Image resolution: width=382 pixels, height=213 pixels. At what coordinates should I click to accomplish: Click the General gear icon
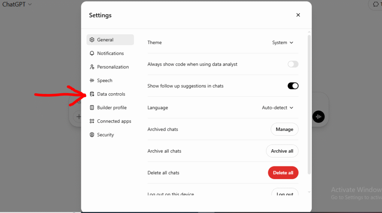[92, 40]
